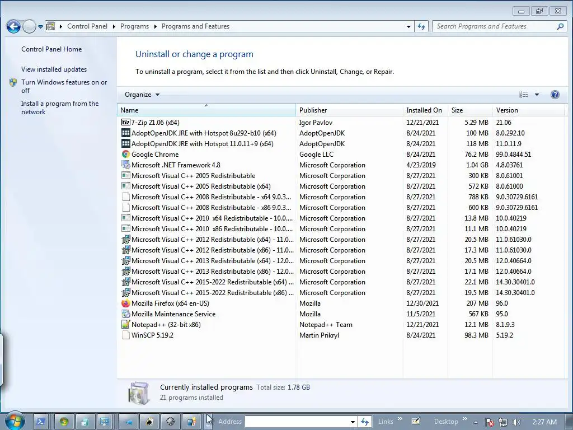Select Microsoft Visual C++ 2008 Redistributable x64 row

tap(342, 197)
